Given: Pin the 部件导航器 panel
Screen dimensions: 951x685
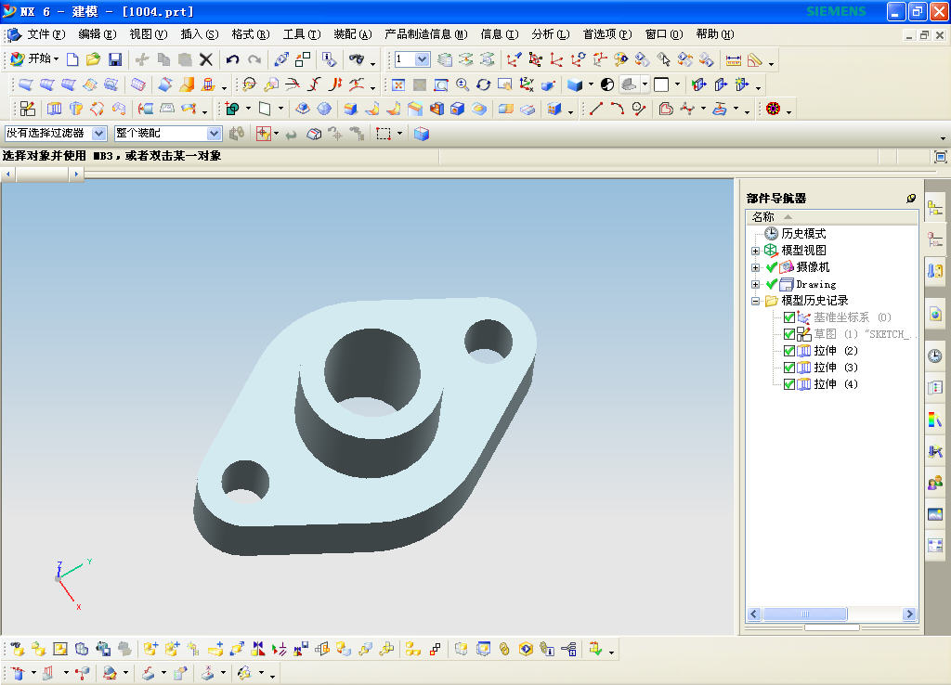Looking at the screenshot, I should tap(910, 199).
